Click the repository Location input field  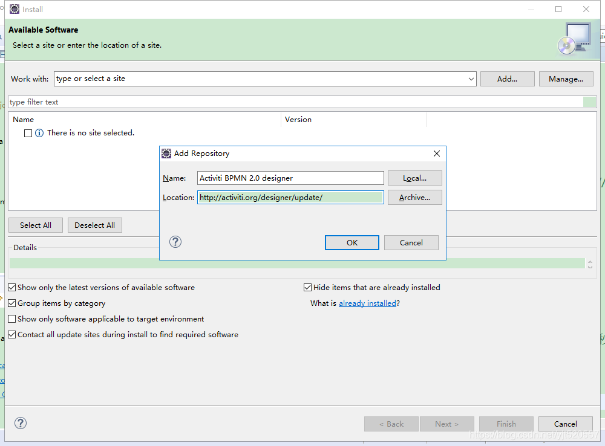point(290,198)
